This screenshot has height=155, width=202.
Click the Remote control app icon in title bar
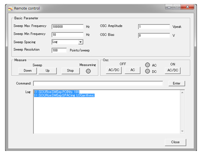tap(10, 8)
